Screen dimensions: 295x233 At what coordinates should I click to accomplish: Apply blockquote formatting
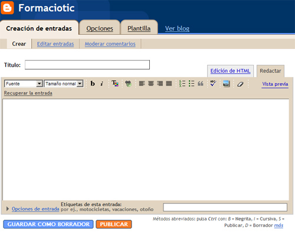201,84
